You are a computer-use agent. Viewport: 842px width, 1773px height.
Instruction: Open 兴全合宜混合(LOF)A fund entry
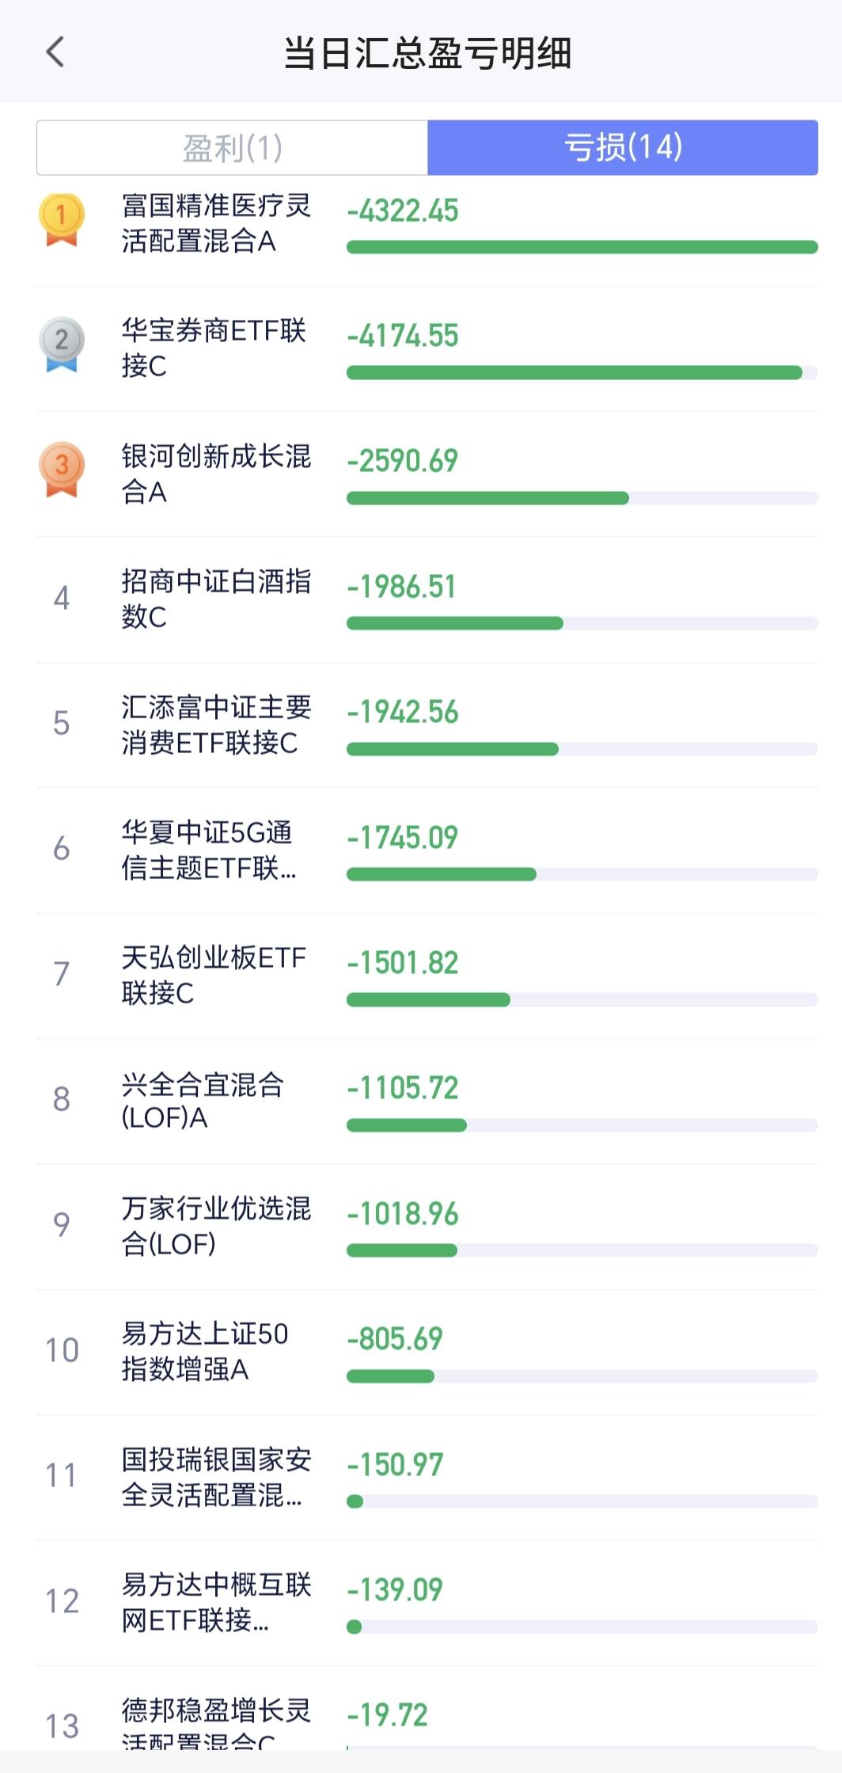tap(203, 1101)
